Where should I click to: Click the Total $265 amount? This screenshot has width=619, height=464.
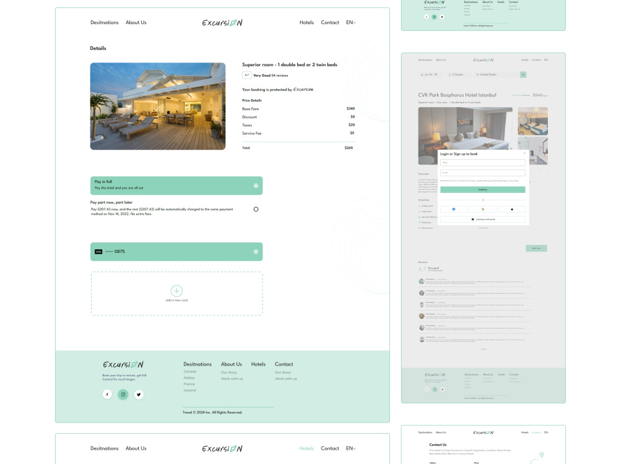coord(348,148)
